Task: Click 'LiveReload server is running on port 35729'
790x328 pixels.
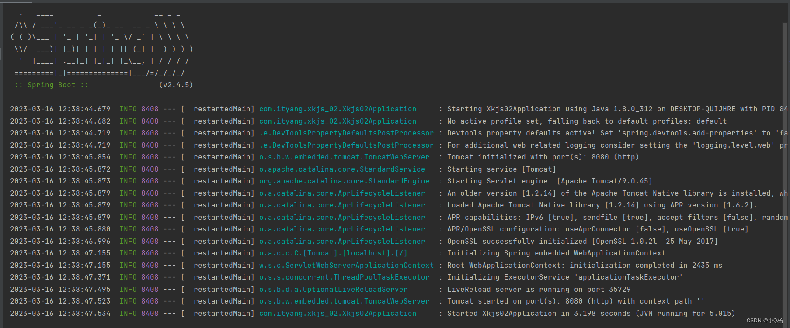Action: pyautogui.click(x=539, y=290)
